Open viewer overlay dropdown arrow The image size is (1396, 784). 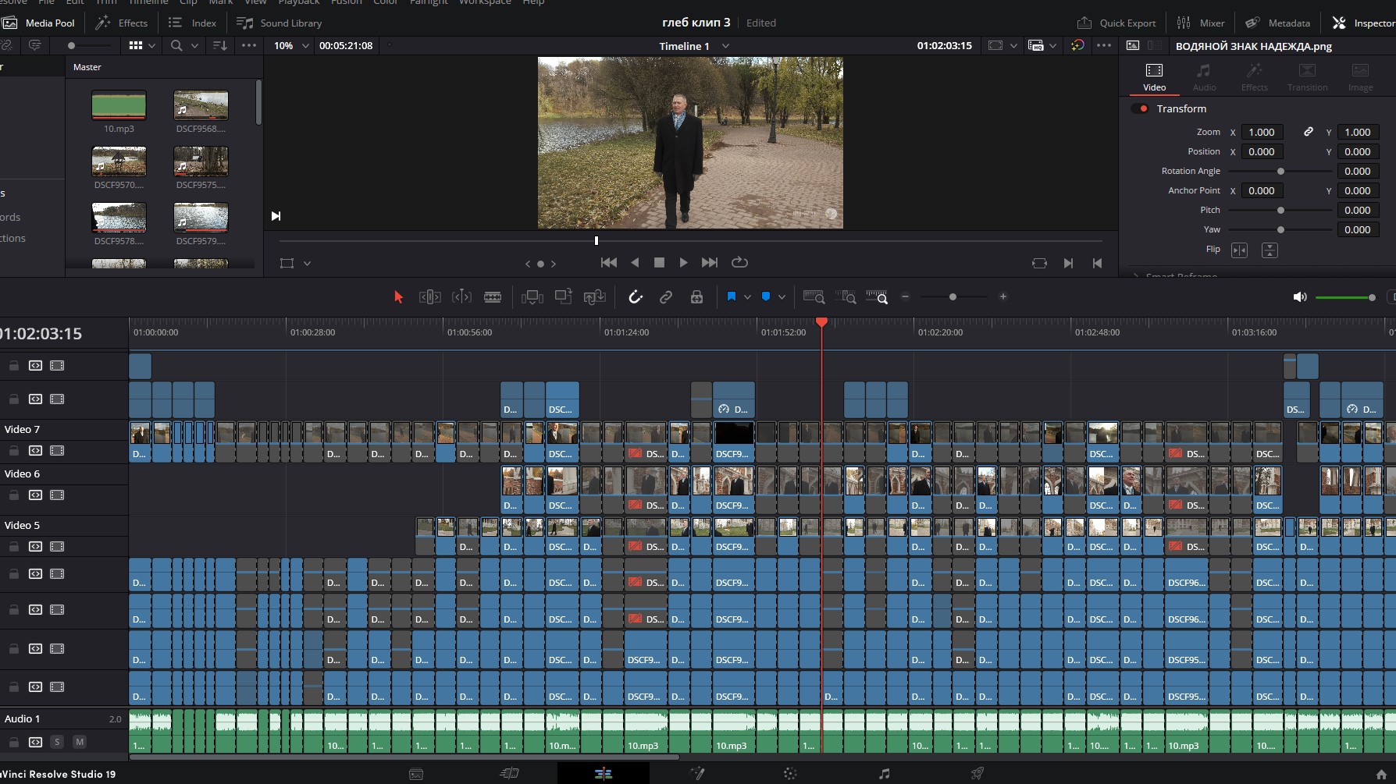[x=307, y=264]
